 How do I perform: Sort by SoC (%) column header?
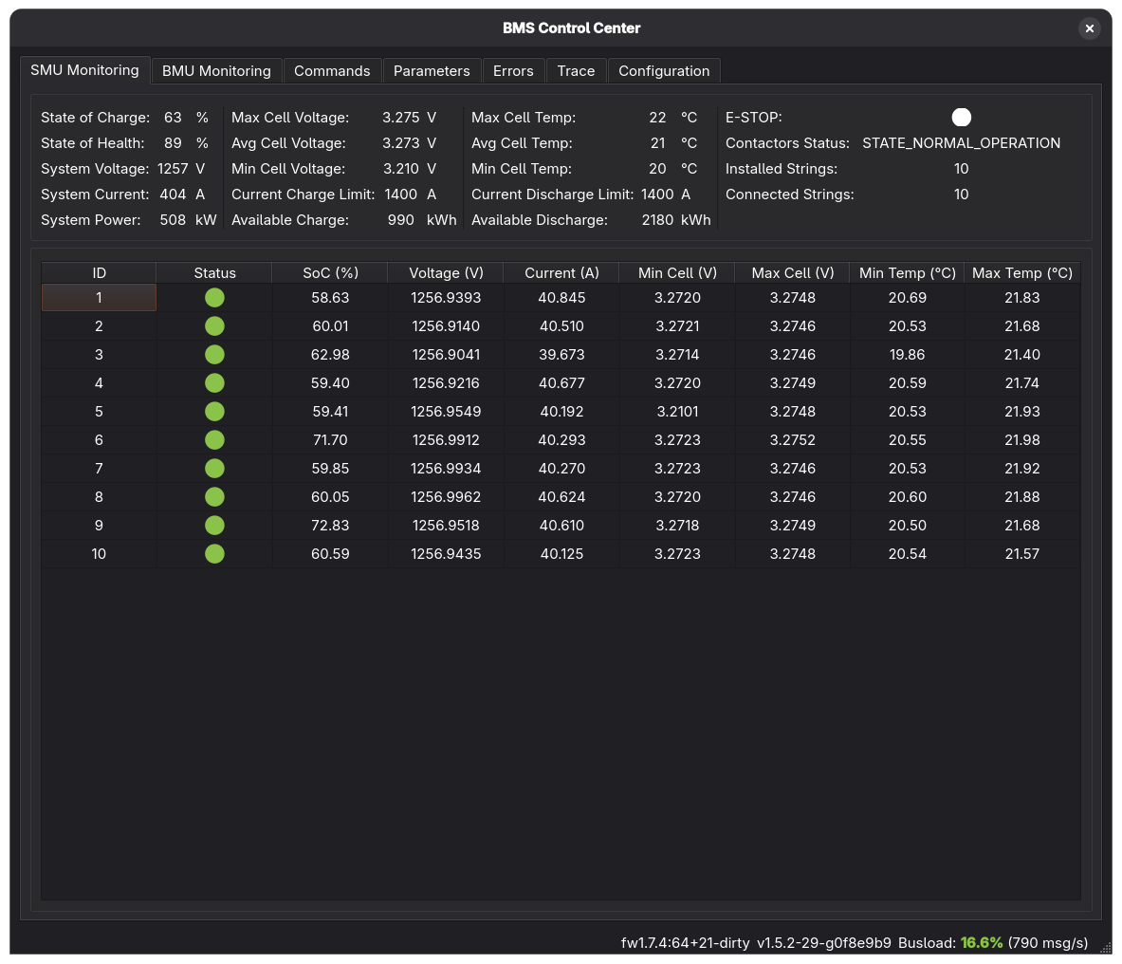click(x=330, y=272)
